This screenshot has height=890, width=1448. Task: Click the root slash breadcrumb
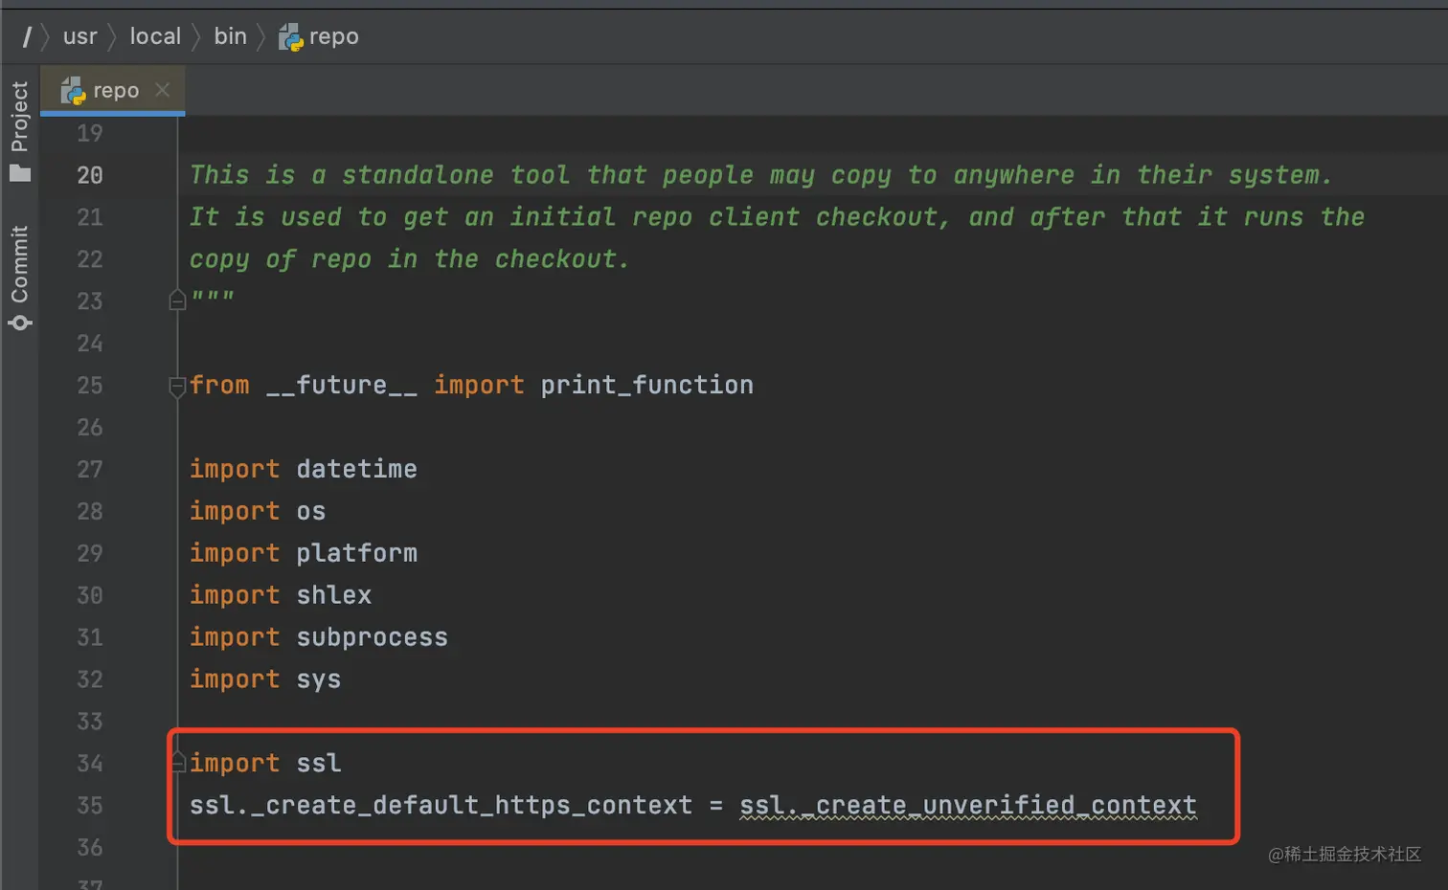[27, 36]
